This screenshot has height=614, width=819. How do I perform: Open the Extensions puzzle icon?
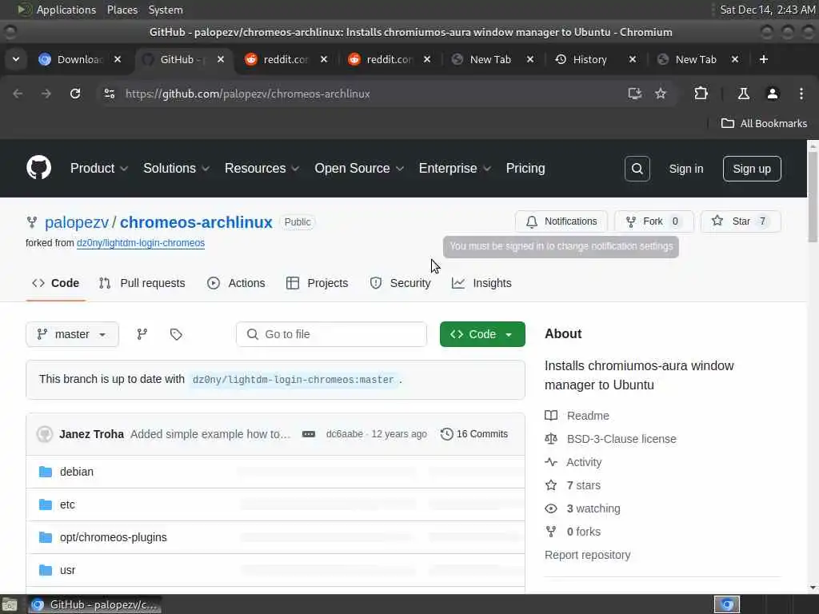(701, 94)
